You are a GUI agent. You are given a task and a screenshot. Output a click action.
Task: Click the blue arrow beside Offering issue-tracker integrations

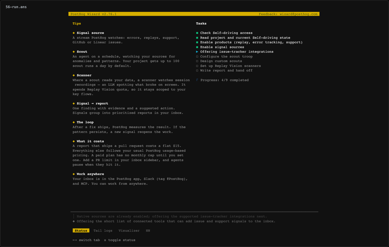click(x=197, y=52)
